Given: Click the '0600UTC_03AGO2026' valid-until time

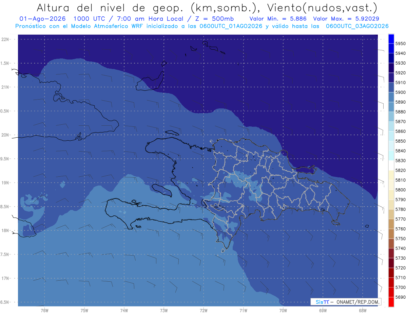Looking at the screenshot, I should 357,26.
